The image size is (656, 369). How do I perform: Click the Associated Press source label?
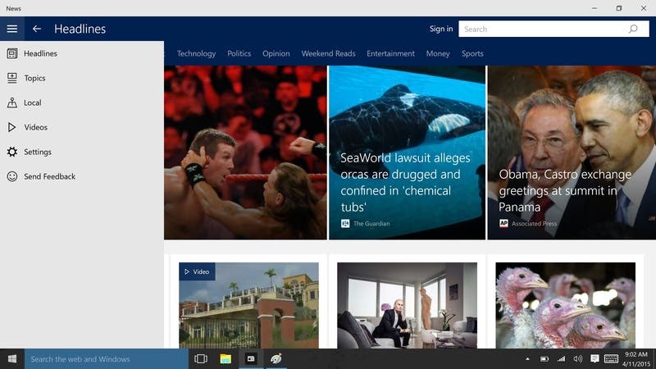(x=535, y=224)
